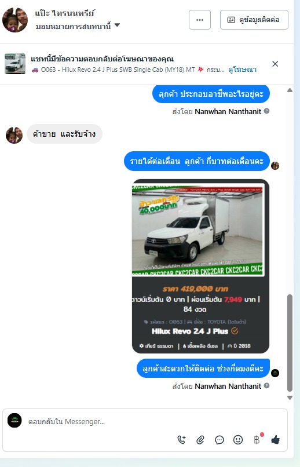Click the info icon beside Nanwhan Nanthanit at bottom

pyautogui.click(x=266, y=386)
